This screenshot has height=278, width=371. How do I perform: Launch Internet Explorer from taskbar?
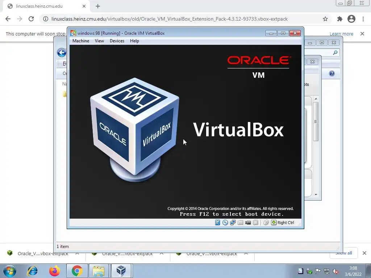[x=32, y=271]
